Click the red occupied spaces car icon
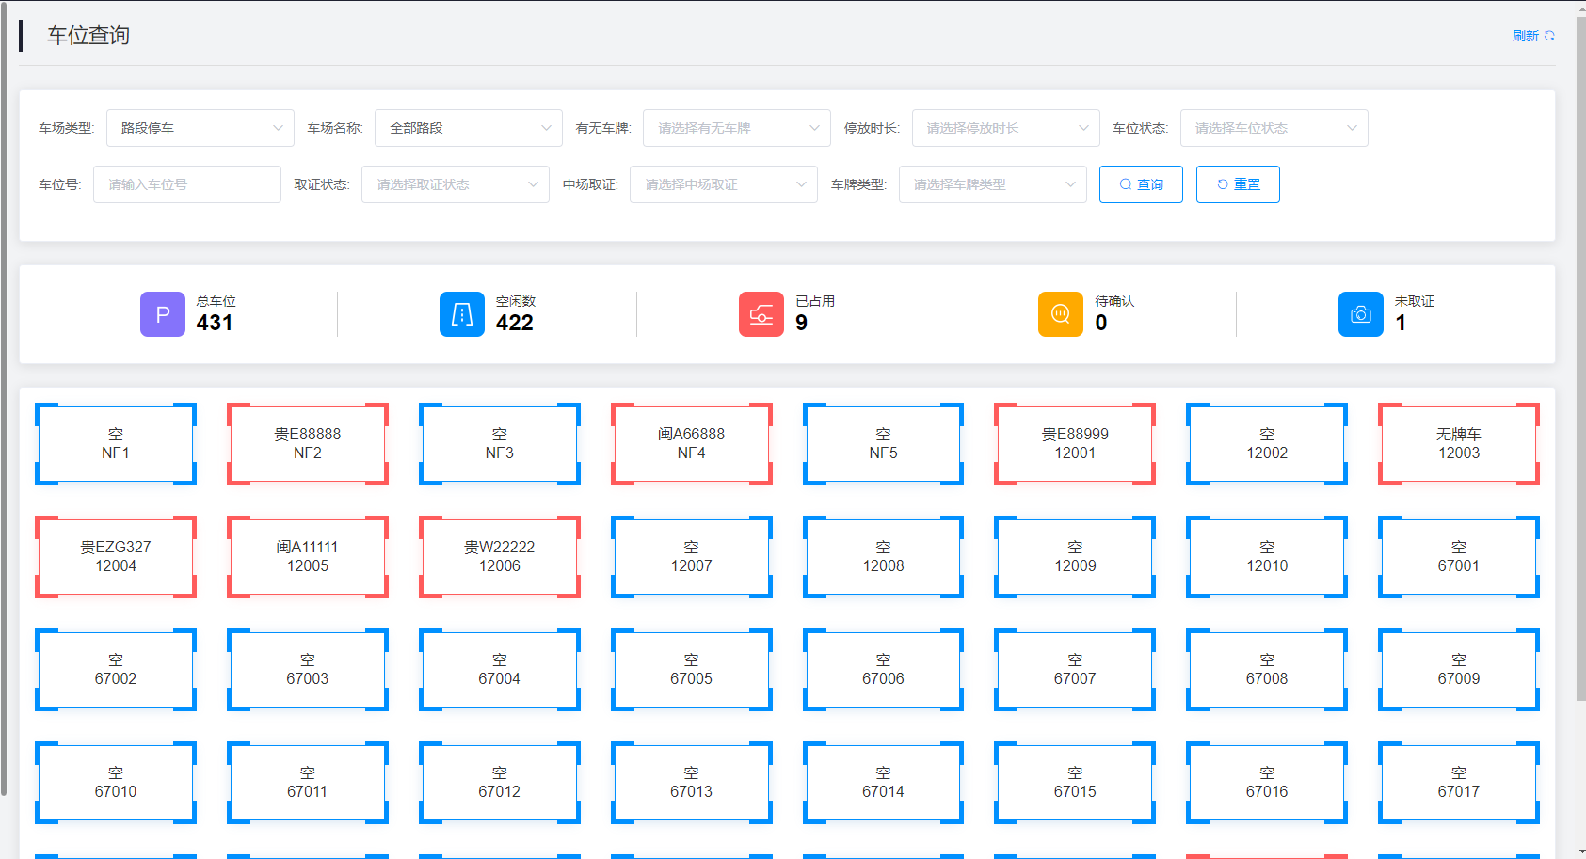 tap(761, 314)
